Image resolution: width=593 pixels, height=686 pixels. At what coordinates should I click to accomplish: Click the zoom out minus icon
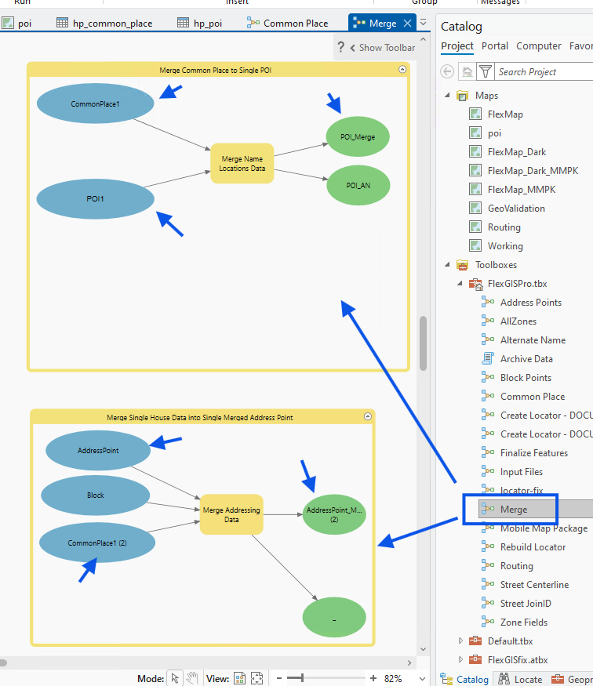279,678
